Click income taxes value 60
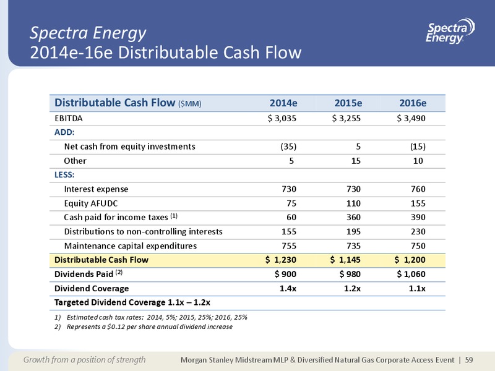Viewport: 495px width, 371px height. click(x=291, y=218)
